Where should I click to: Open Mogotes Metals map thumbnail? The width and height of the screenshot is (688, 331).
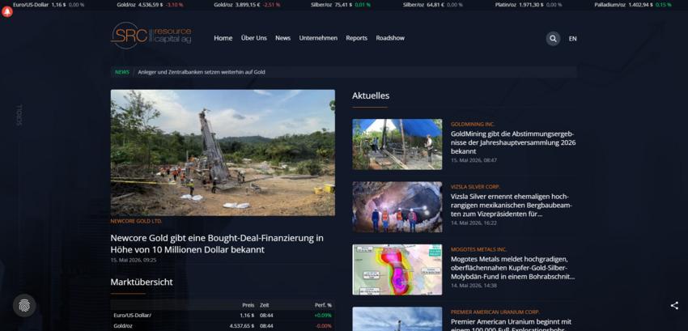pyautogui.click(x=397, y=269)
